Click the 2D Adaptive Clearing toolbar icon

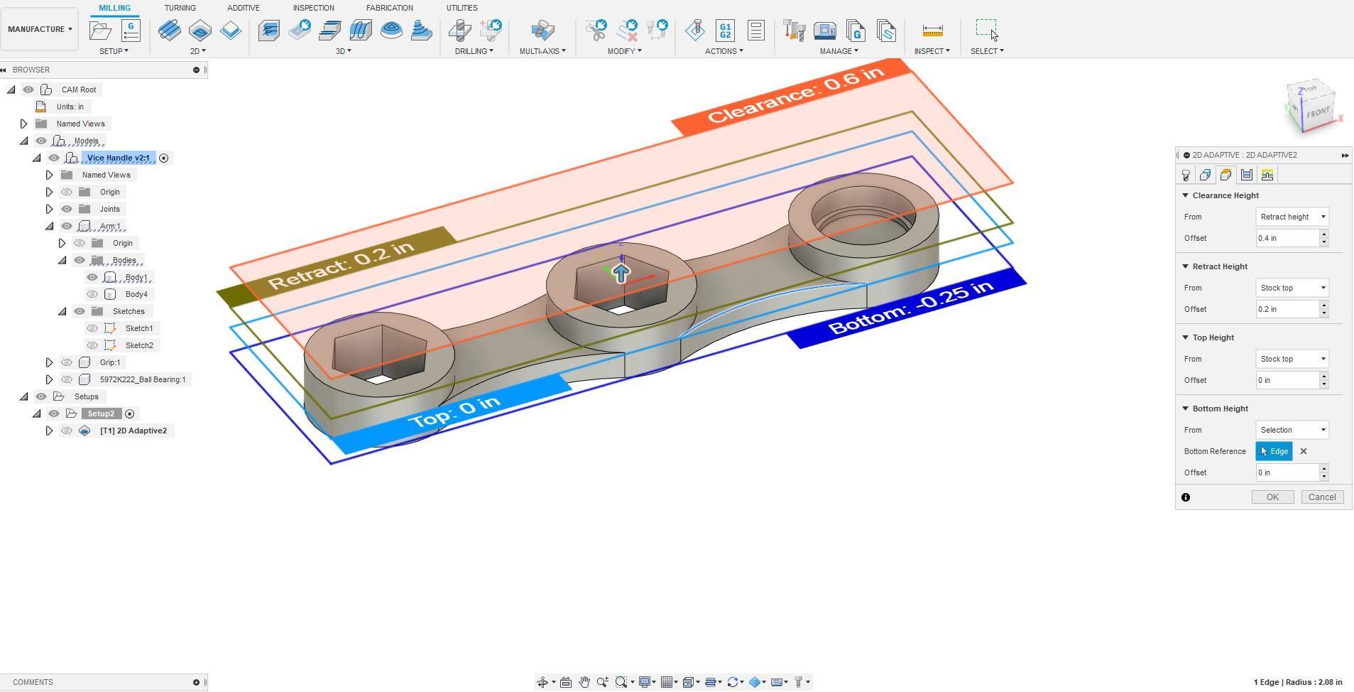[170, 31]
